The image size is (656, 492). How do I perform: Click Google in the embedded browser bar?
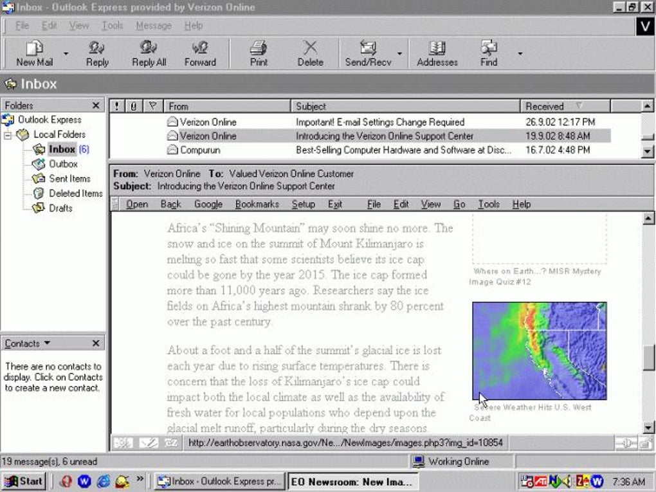208,204
